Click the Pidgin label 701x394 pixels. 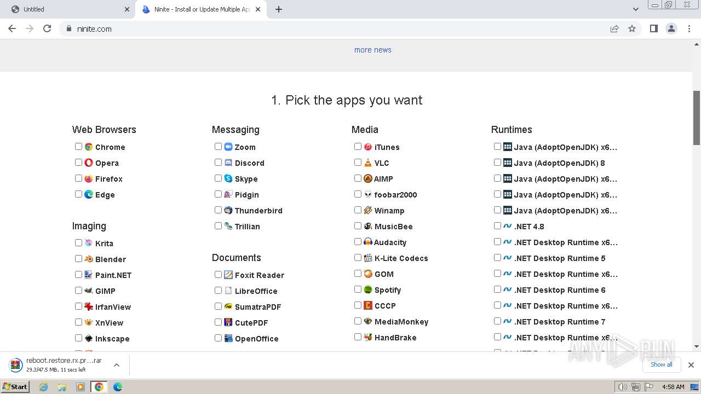(247, 195)
